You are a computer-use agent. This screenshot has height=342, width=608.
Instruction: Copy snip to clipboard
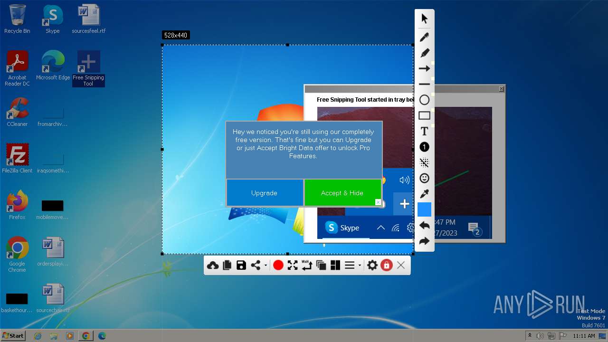pyautogui.click(x=227, y=265)
